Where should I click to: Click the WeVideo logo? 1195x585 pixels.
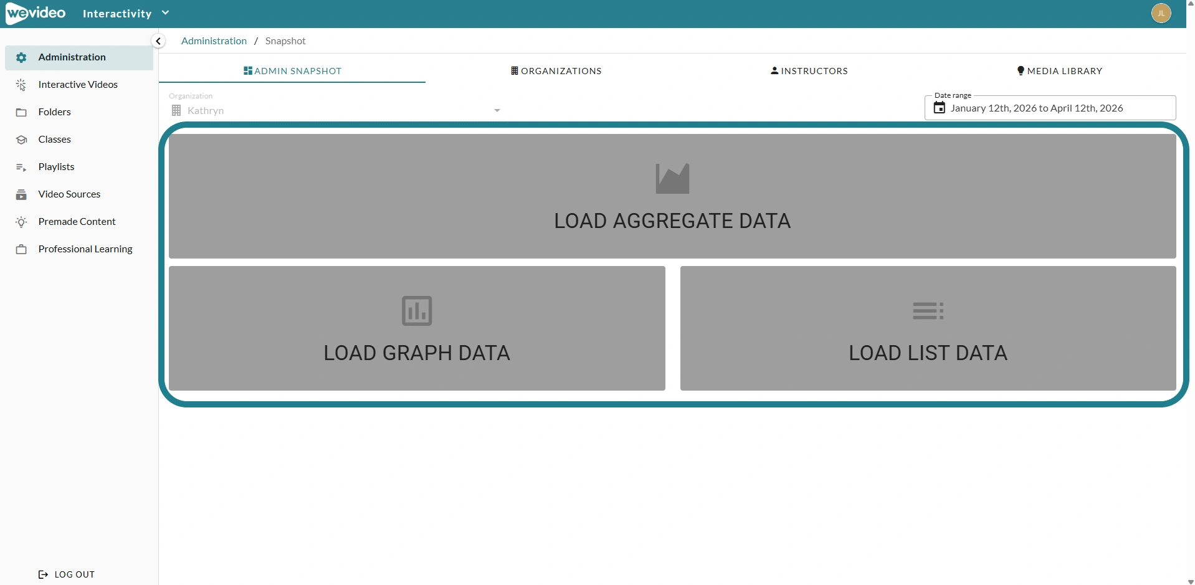coord(36,13)
